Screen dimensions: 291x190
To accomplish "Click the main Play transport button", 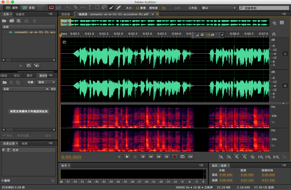I will pyautogui.click(x=127, y=157).
